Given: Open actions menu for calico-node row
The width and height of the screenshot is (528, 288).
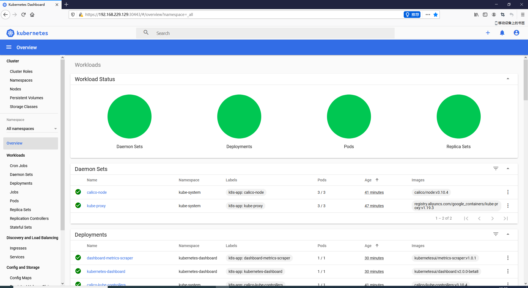Looking at the screenshot, I should pyautogui.click(x=508, y=192).
